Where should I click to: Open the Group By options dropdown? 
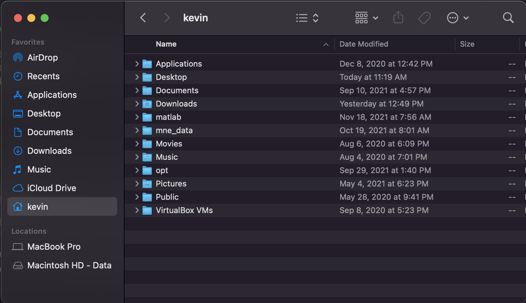[367, 18]
